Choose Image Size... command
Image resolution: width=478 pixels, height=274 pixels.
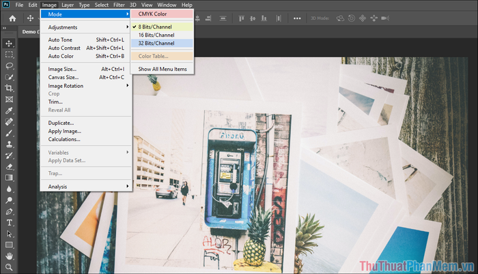86,69
